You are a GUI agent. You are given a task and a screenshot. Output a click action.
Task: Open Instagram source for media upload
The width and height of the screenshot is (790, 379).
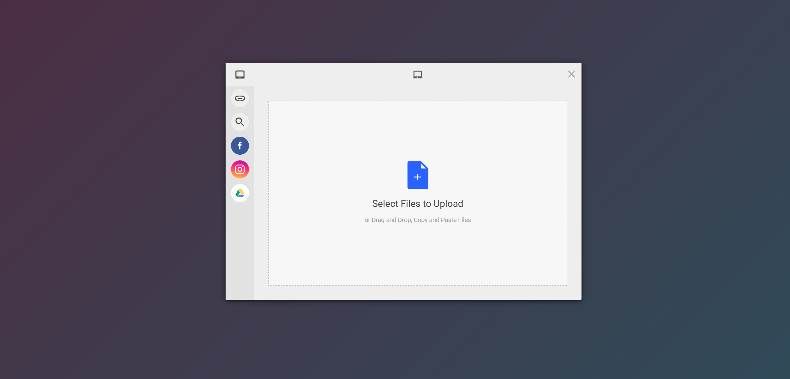click(x=240, y=169)
